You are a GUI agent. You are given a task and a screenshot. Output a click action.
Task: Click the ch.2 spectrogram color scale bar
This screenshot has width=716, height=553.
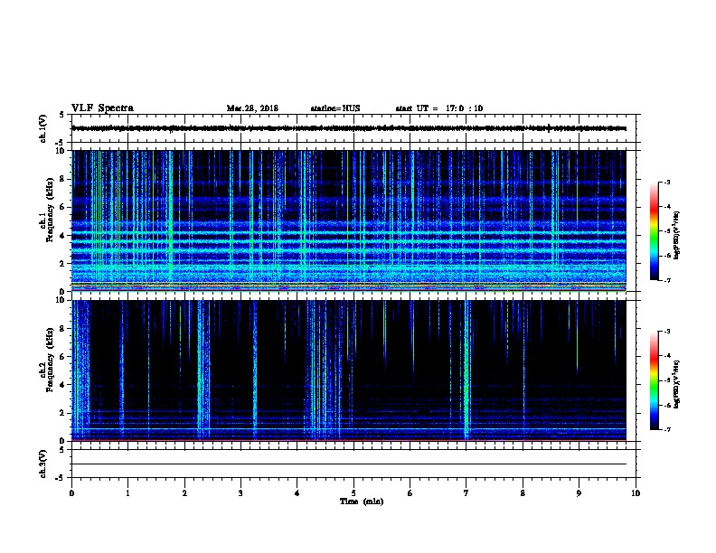[x=654, y=380]
